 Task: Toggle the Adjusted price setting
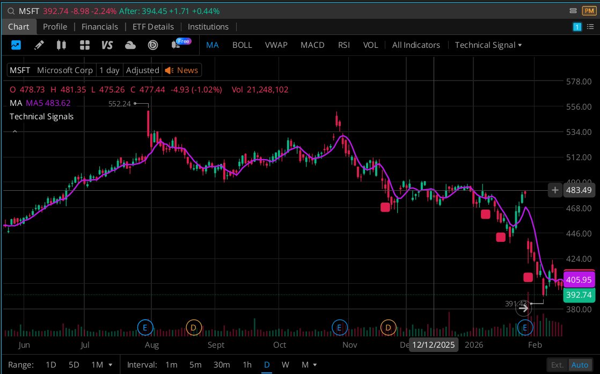click(x=142, y=70)
